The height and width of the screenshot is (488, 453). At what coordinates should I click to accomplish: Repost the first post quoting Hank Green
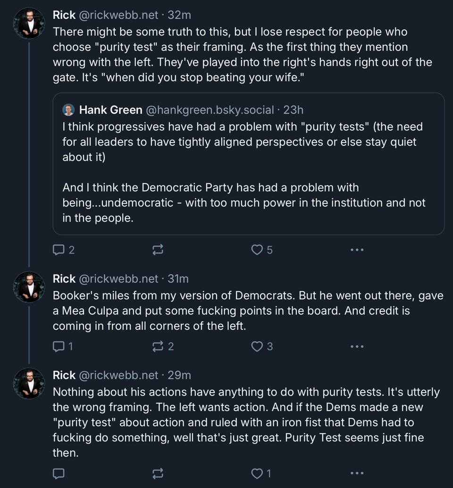(158, 250)
